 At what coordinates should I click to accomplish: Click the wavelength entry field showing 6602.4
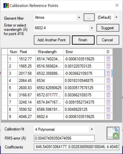(62, 28)
